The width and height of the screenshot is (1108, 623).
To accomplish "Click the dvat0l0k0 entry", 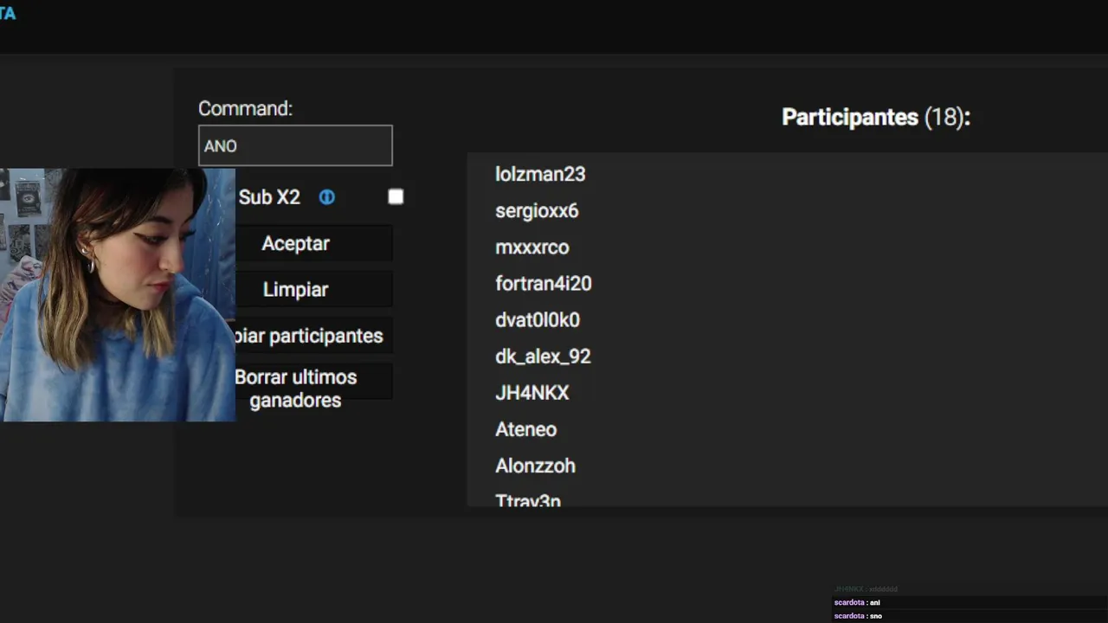I will pos(538,320).
